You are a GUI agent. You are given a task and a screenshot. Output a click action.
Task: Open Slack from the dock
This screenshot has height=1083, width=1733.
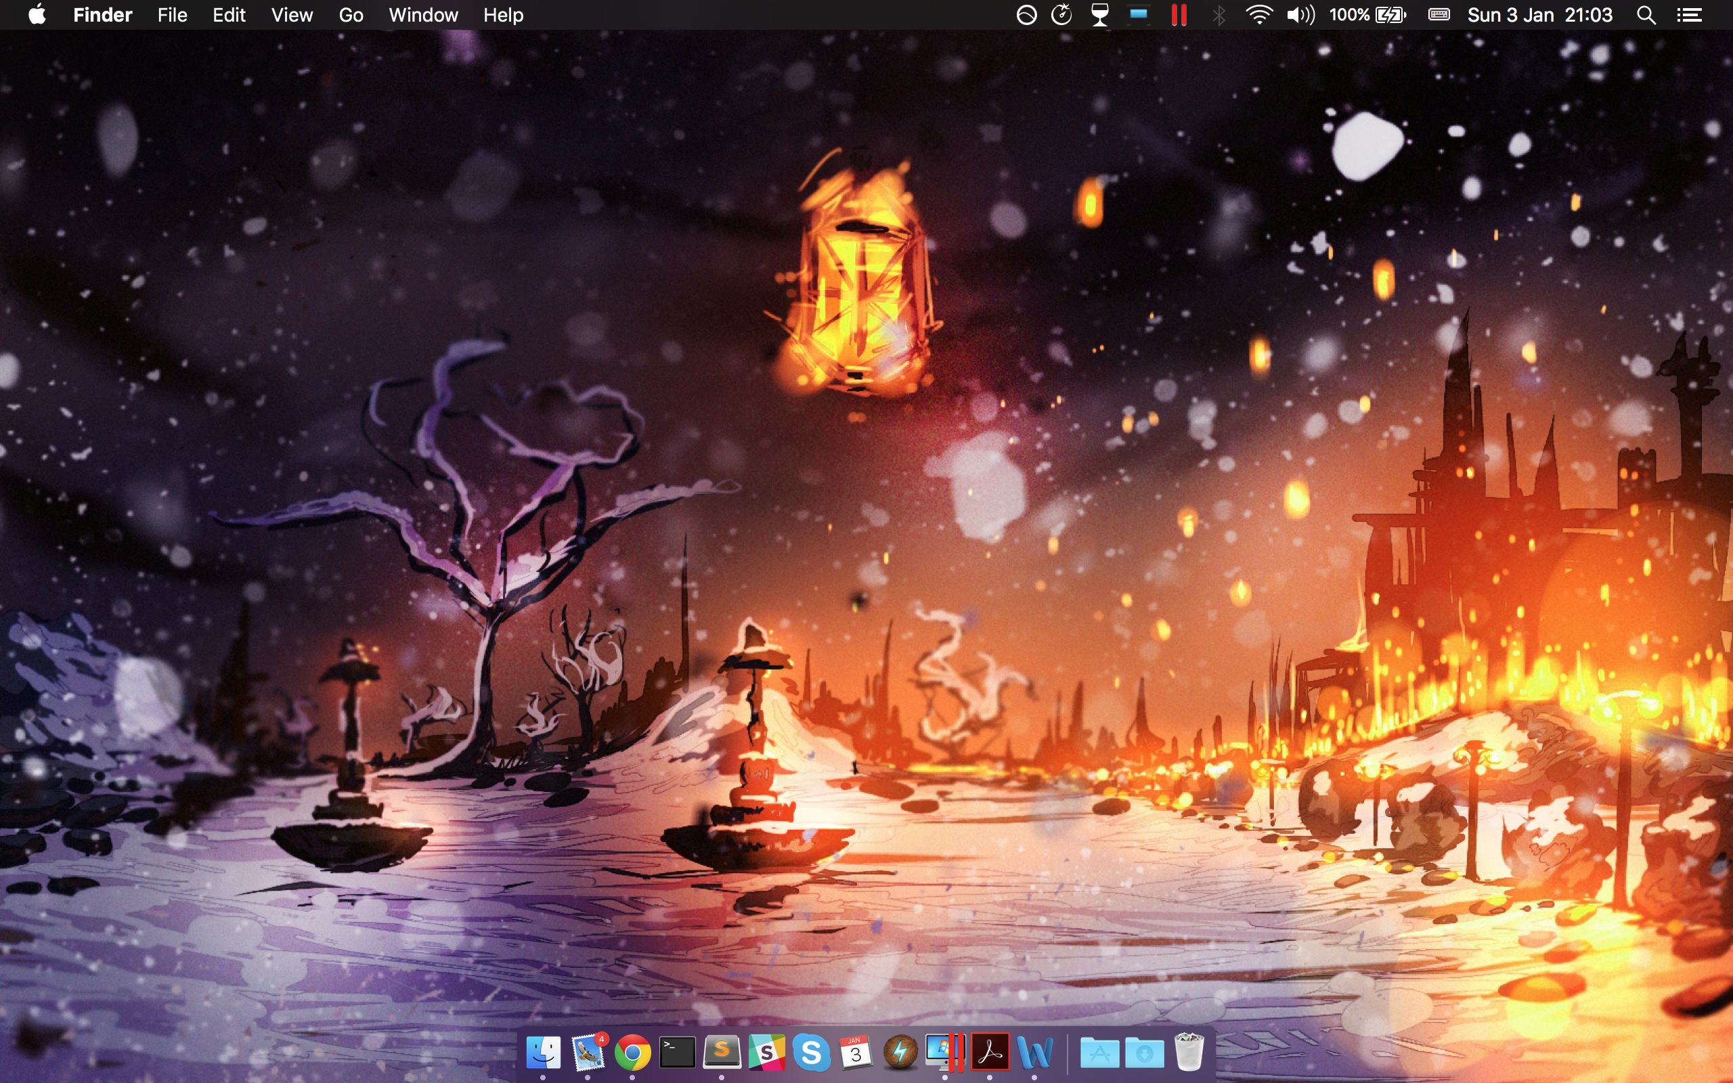click(766, 1052)
